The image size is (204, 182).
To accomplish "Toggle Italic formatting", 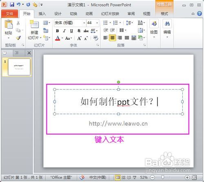I will coord(64,31).
